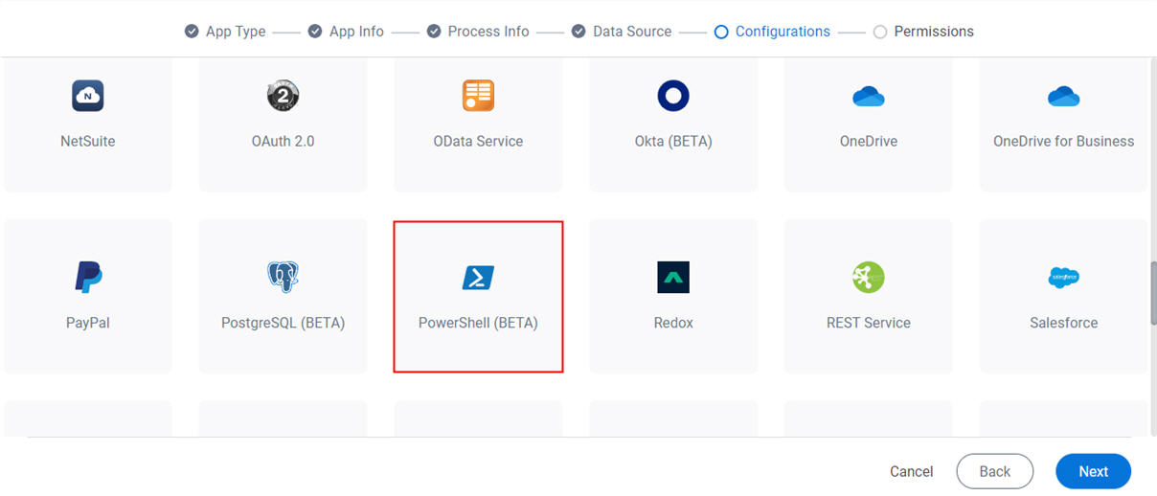Select the Okta (BETA) ring icon
The image size is (1157, 496).
673,96
